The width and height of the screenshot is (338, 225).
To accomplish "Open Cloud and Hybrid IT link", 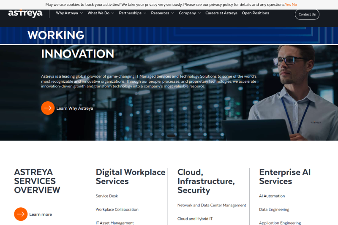I will pyautogui.click(x=195, y=219).
